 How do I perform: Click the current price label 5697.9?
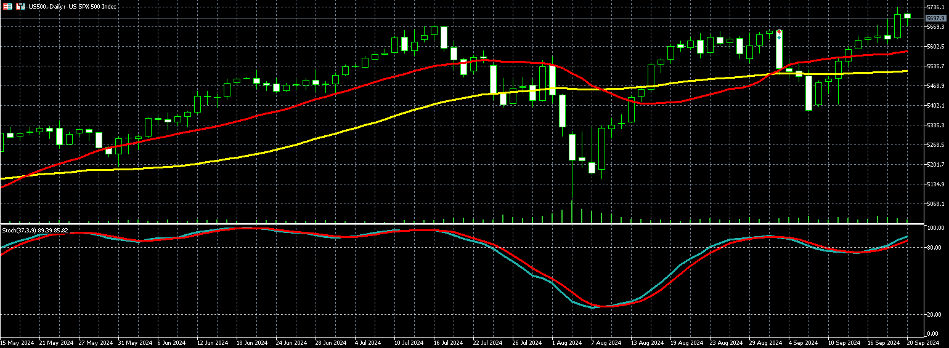point(935,18)
